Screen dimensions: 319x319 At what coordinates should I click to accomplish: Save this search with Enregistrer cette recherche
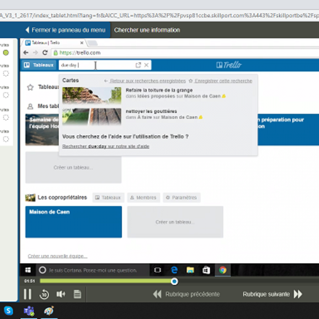221,81
